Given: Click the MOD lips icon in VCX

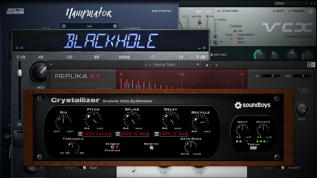Looking at the screenshot, I should tap(200, 16).
